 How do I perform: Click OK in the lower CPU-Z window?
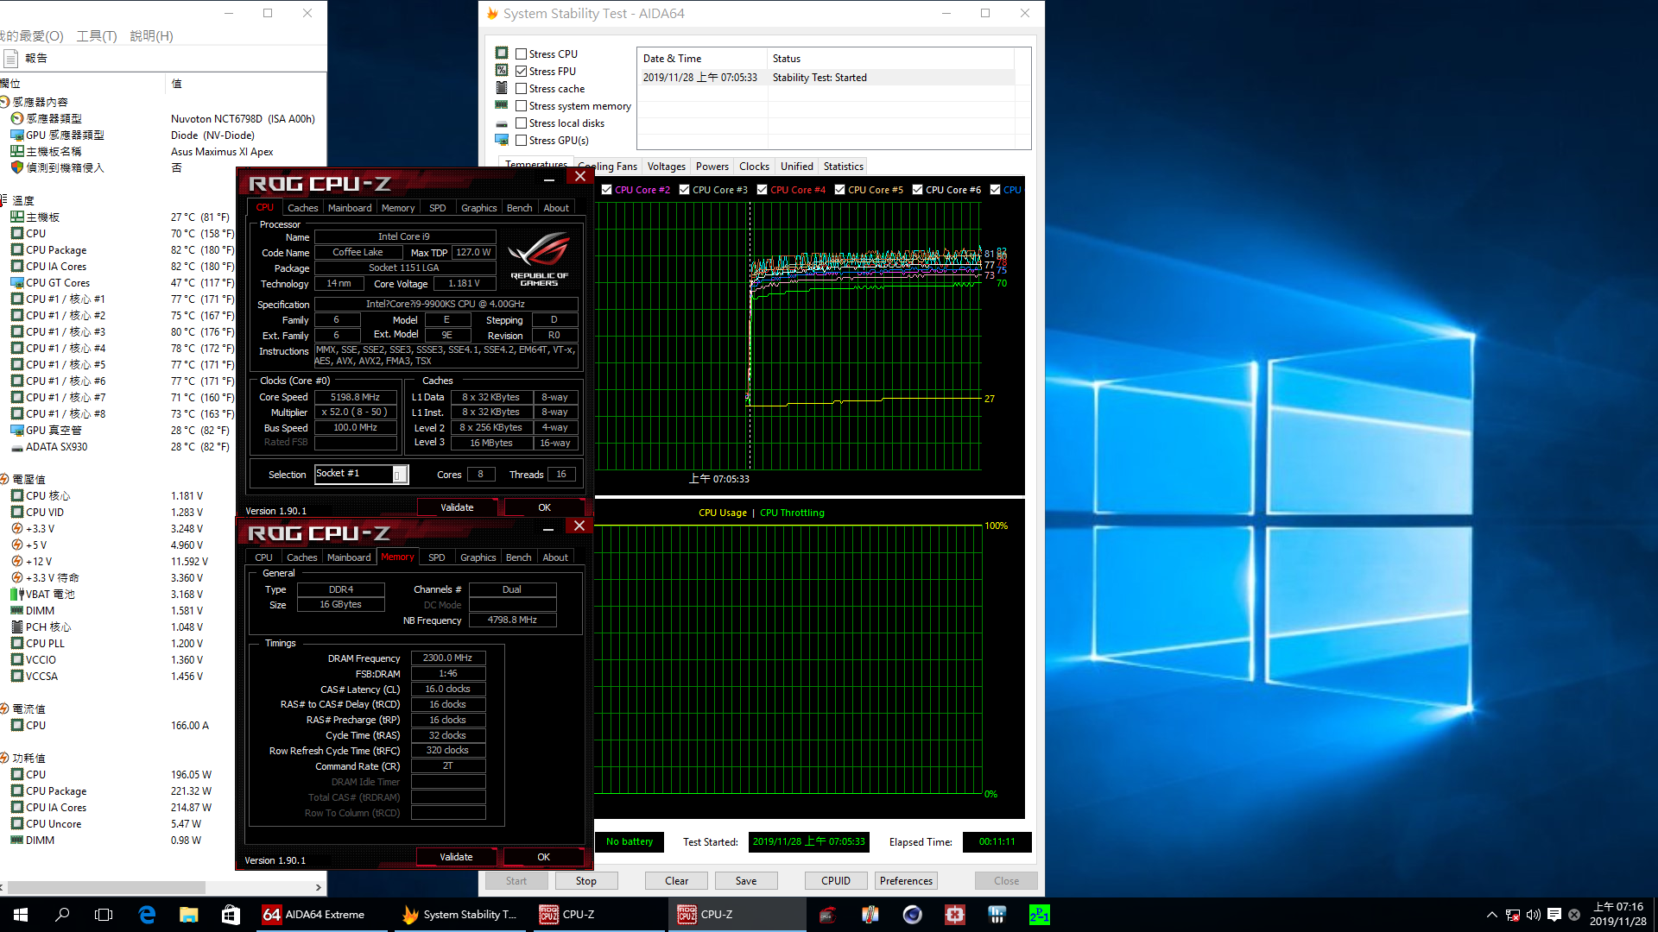point(543,857)
